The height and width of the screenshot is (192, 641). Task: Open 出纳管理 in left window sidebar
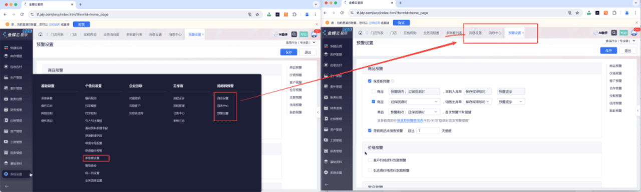[x=16, y=120]
